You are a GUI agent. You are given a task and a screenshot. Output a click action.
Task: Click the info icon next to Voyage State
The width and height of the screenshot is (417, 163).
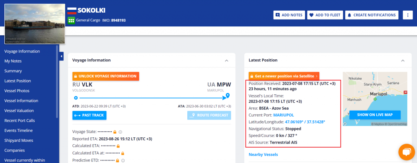click(121, 132)
